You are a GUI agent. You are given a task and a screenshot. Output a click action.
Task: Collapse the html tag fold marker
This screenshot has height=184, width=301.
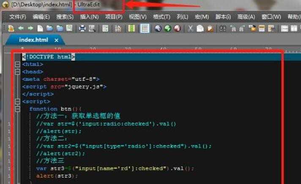pos(17,64)
